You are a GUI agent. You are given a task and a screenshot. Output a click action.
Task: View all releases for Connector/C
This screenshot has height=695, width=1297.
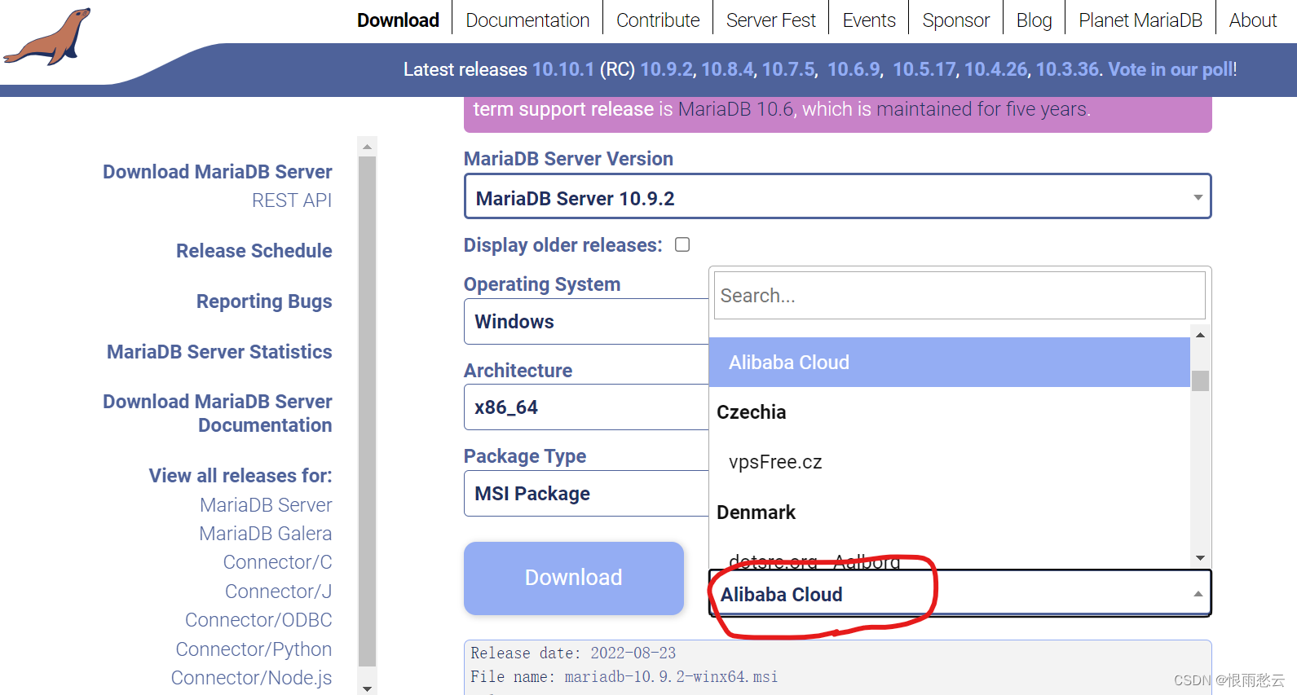[278, 562]
